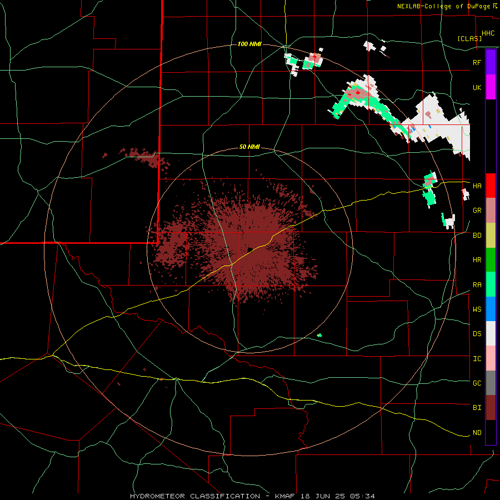Click the HR legend label

(x=477, y=260)
